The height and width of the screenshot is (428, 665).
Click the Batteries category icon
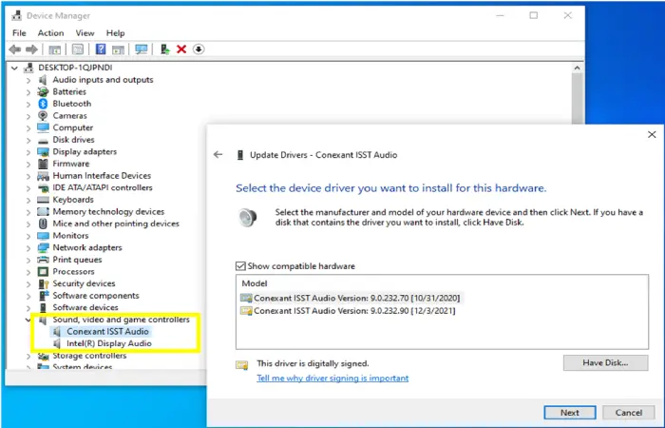coord(43,91)
